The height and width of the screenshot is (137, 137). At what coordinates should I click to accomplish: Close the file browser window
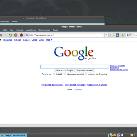(x=102, y=18)
